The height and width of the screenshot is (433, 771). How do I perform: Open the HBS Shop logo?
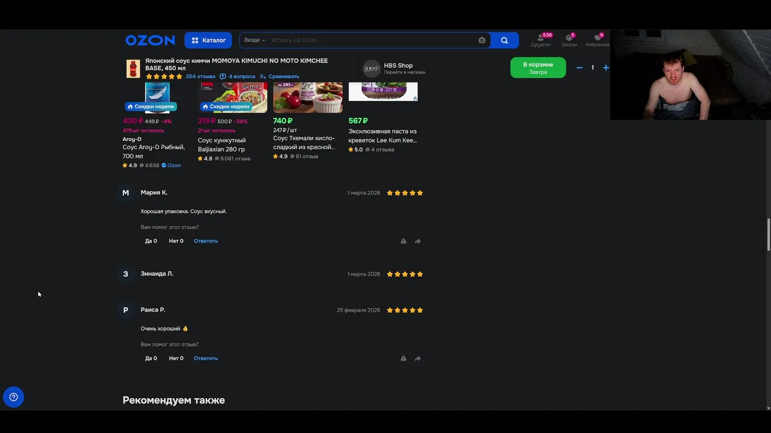372,69
